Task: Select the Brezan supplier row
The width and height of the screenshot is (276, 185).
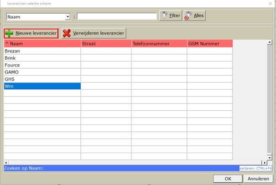Action: [x=118, y=51]
